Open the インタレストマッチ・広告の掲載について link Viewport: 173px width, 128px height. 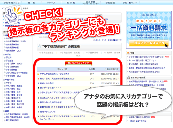pyautogui.click(x=107, y=40)
